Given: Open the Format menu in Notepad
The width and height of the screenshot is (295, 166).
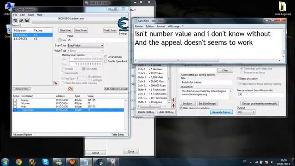Looking at the screenshot, I should [x=161, y=26].
